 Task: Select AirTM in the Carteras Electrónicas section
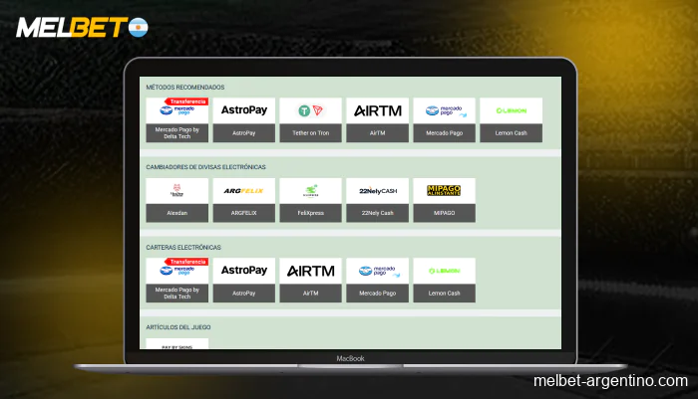pos(310,280)
